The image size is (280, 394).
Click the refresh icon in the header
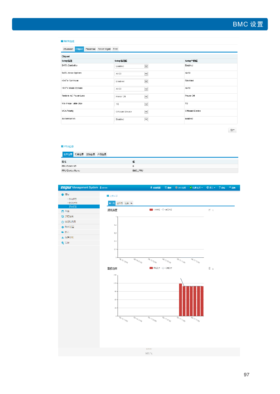[166, 188]
